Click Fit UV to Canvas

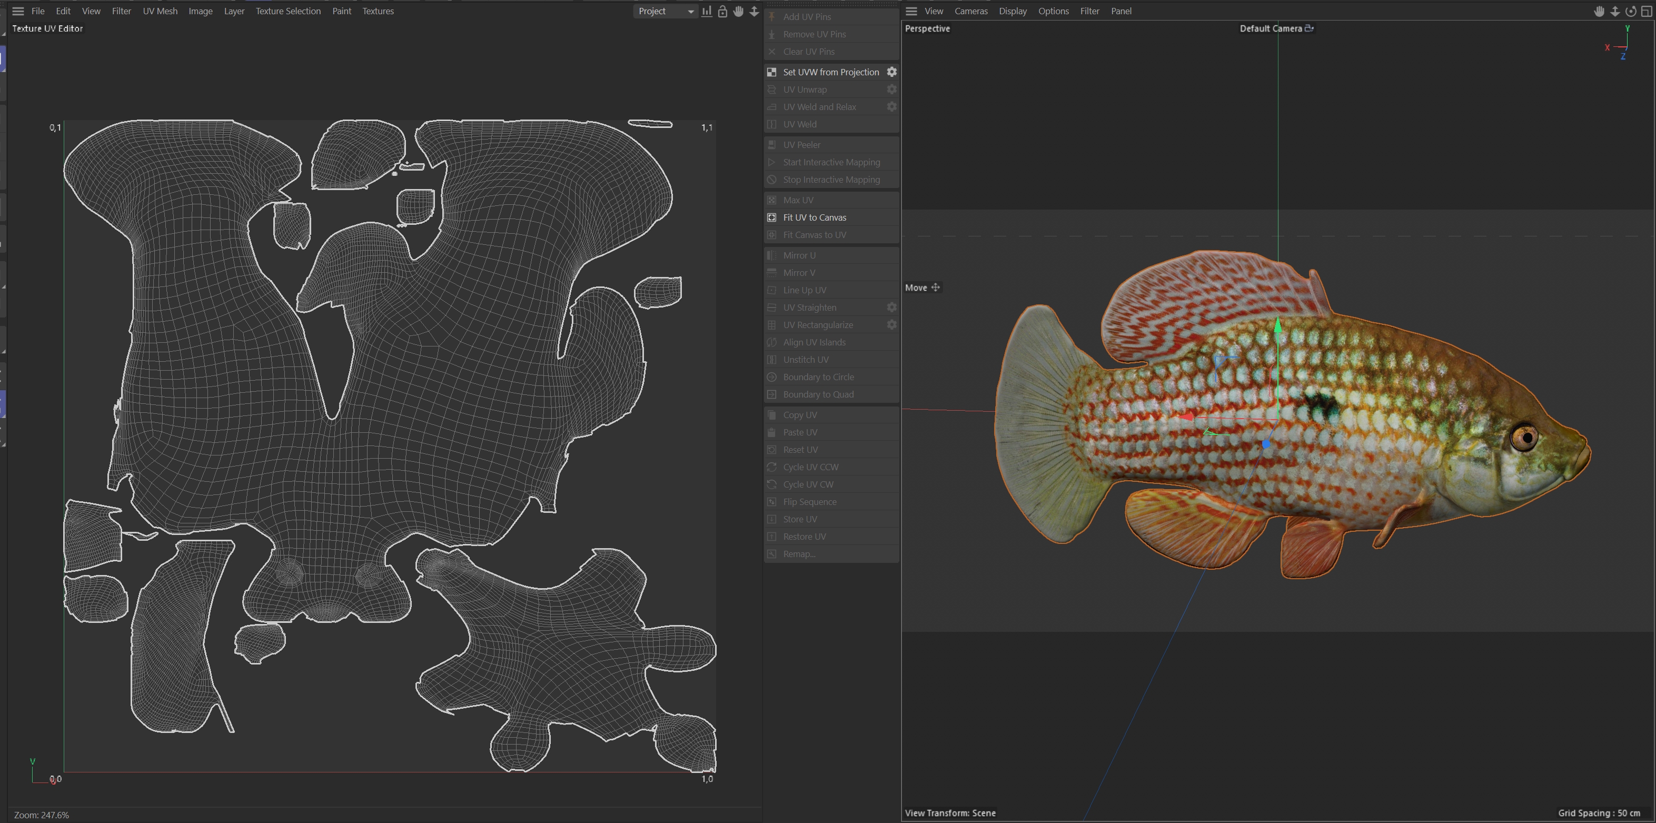814,217
